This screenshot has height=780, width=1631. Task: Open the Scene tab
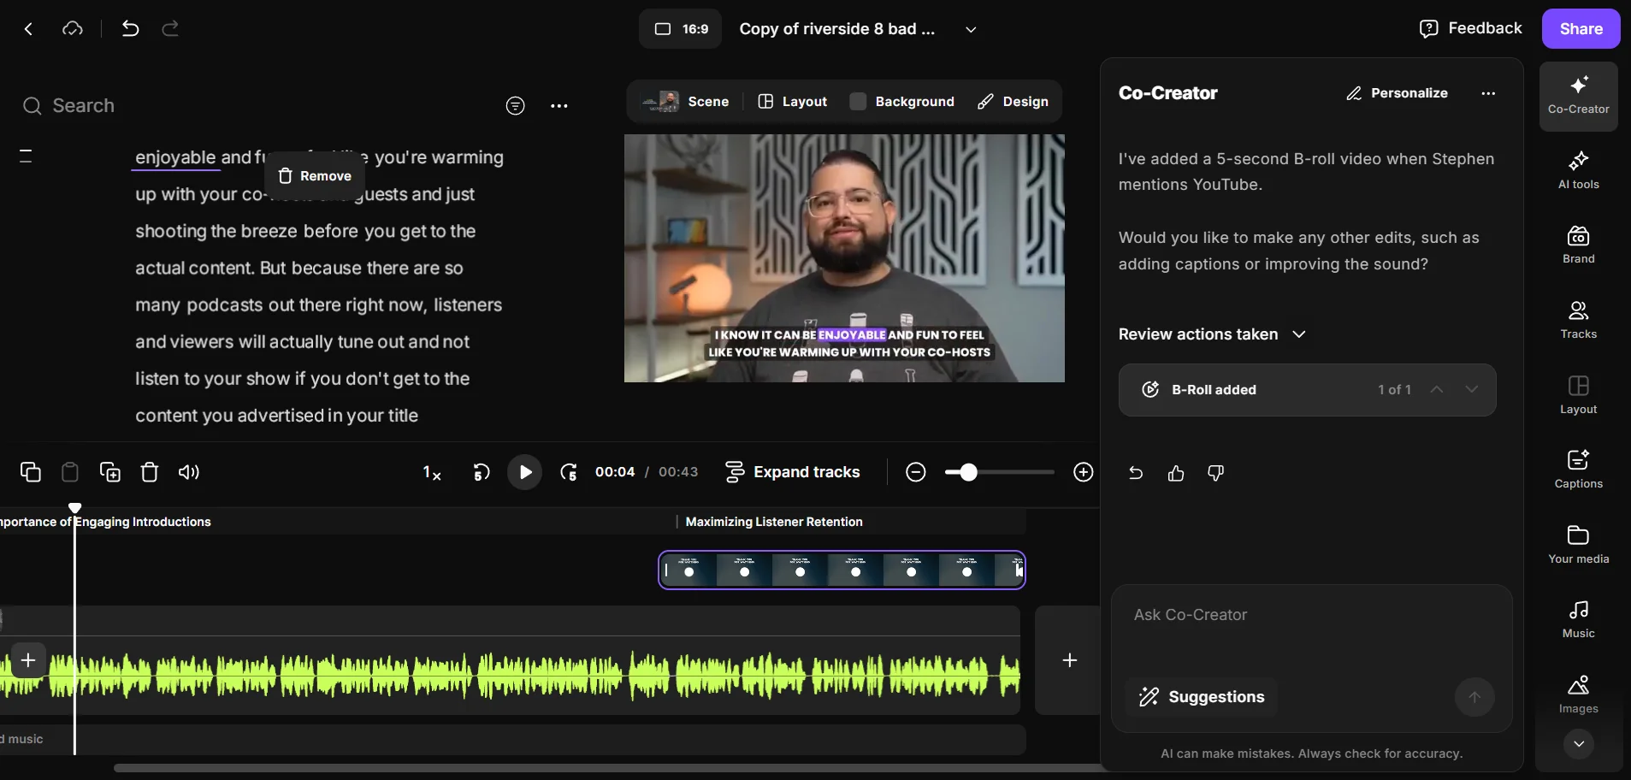(x=686, y=102)
